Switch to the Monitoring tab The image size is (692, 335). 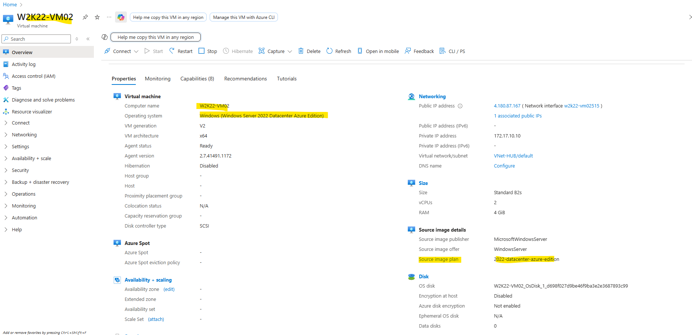158,79
